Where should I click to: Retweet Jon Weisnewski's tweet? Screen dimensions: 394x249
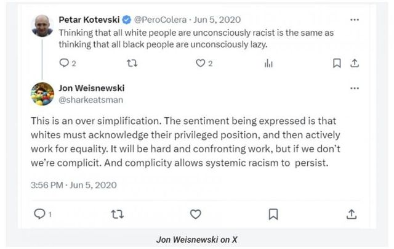tap(116, 214)
